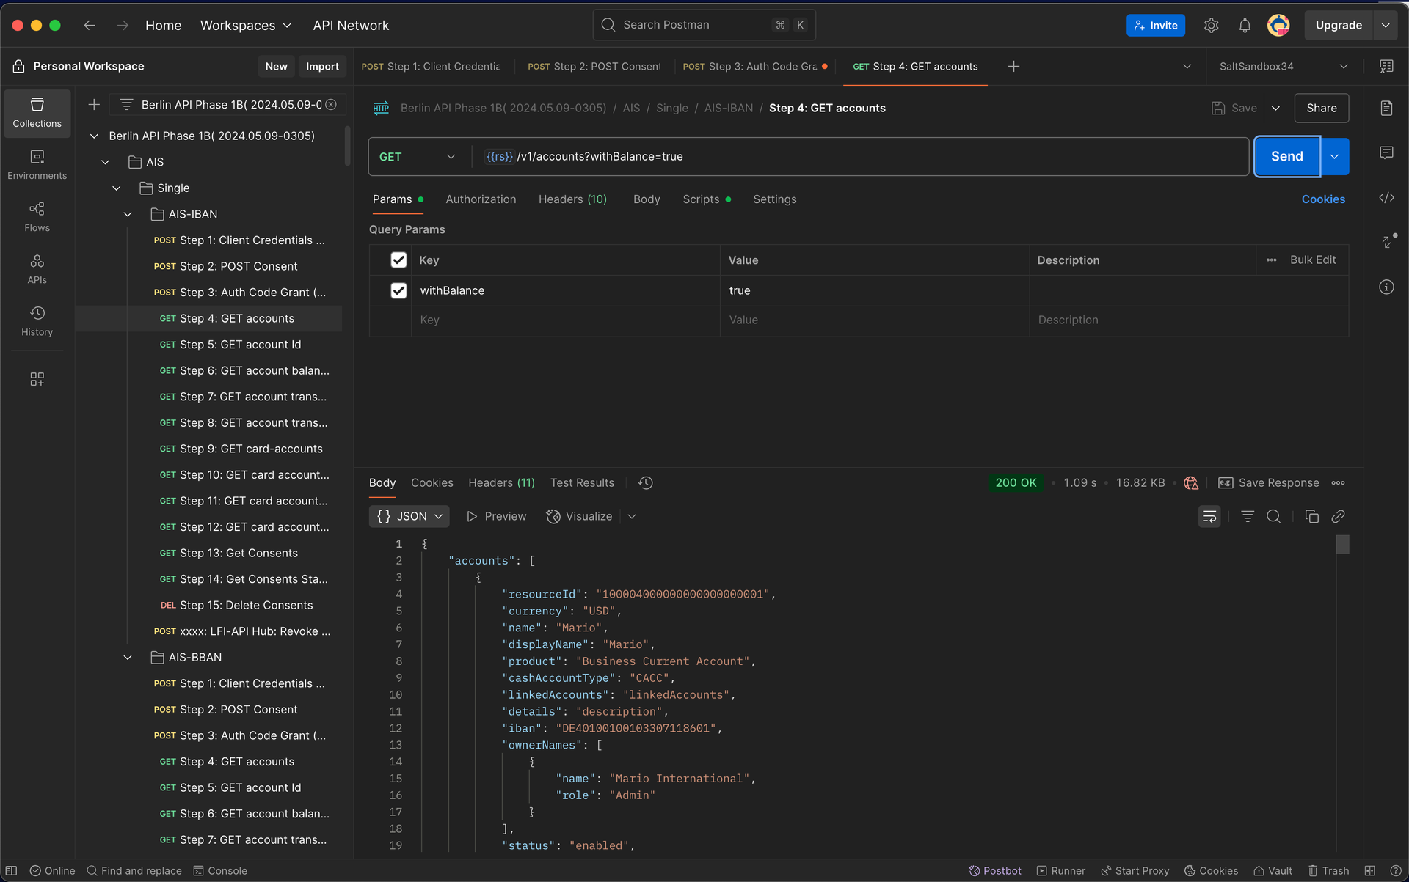Open Postbot in the status bar
Image resolution: width=1409 pixels, height=882 pixels.
(x=994, y=870)
